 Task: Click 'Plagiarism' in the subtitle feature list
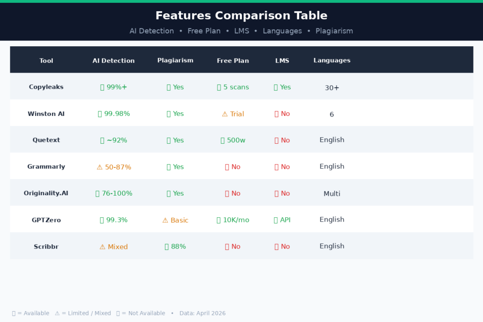[x=334, y=31]
